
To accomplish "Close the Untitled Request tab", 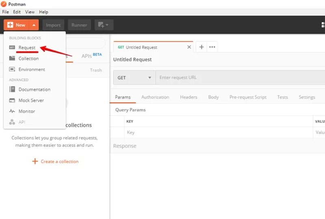I will [x=189, y=47].
